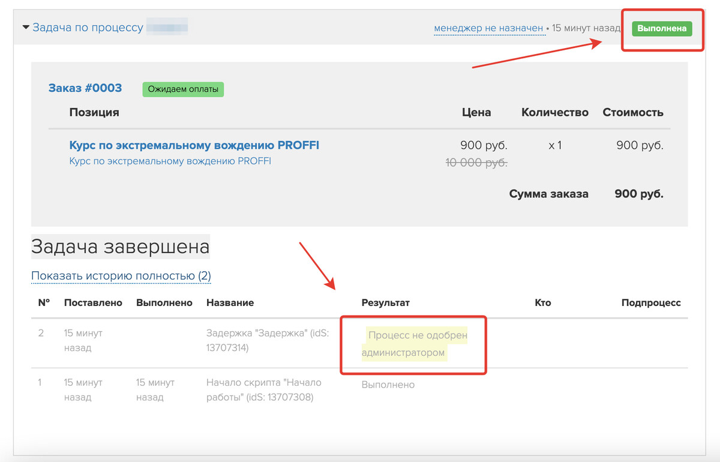Click the Результат column header
This screenshot has height=462, width=720.
(385, 303)
